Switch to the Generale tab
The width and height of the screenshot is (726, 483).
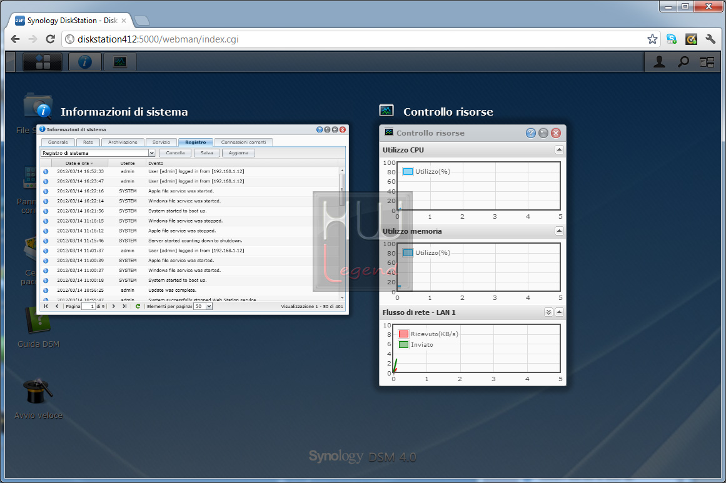tap(58, 142)
